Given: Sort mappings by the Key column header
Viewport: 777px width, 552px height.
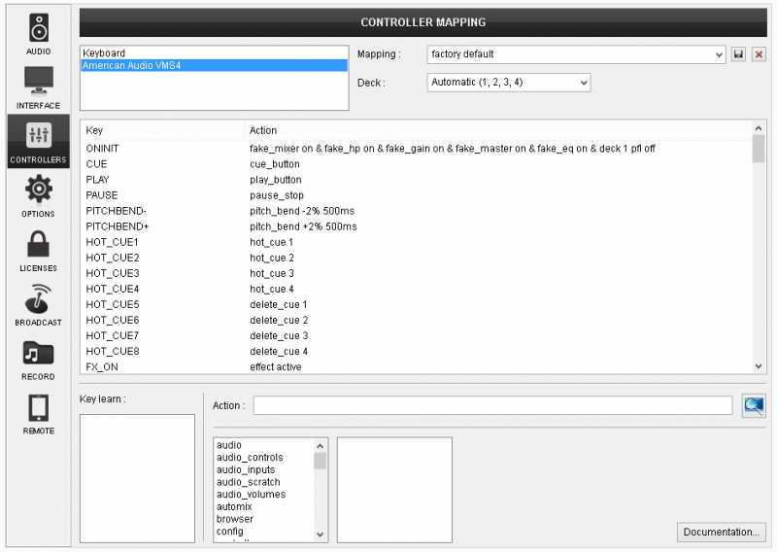Looking at the screenshot, I should tap(94, 130).
